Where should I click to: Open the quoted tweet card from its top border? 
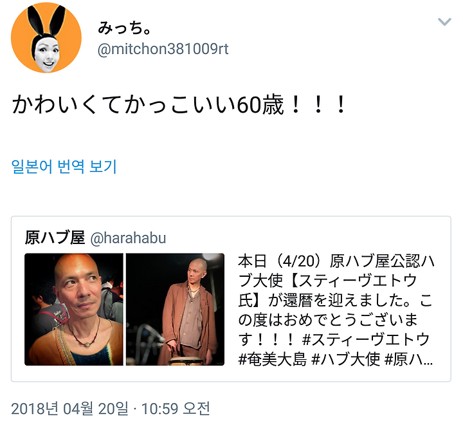coord(231,217)
